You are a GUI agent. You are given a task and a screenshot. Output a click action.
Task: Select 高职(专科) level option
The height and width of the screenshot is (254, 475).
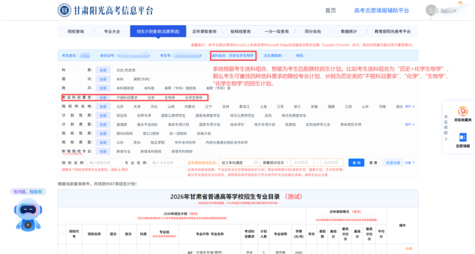pos(142,79)
